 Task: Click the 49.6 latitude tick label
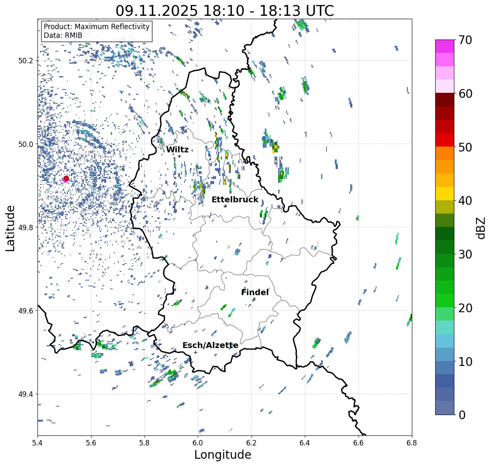[x=26, y=311]
